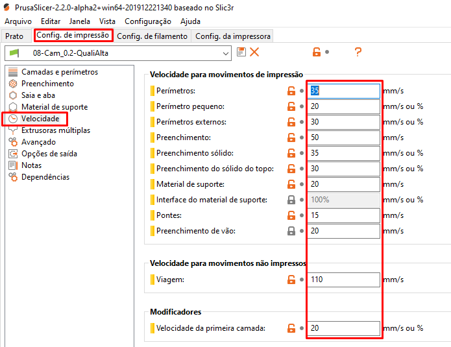Switch to Config. de impressão tab
Viewport: 451px width, 347px height.
[73, 36]
